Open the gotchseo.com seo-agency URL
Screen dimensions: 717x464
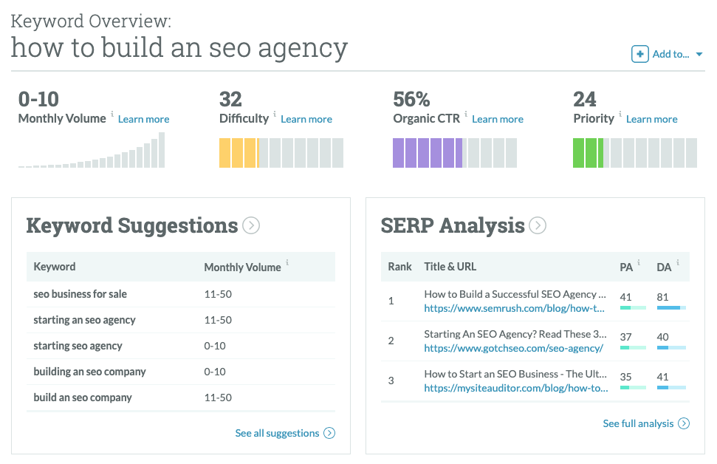(x=513, y=348)
